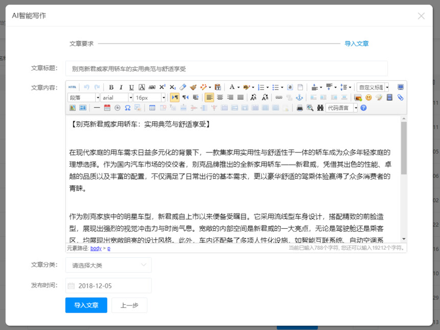Viewport: 440px width, 330px height.
Task: Go to the 文章要求 step
Action: pyautogui.click(x=81, y=43)
